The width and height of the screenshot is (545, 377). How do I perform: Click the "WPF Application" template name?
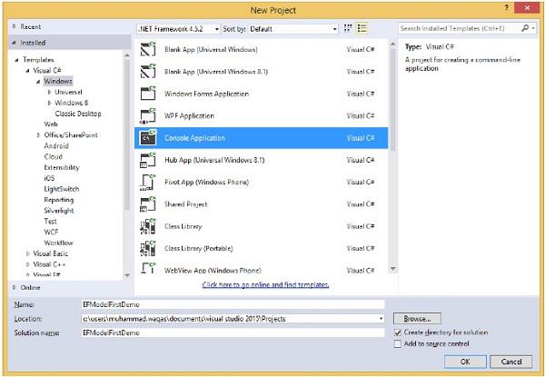tap(189, 116)
